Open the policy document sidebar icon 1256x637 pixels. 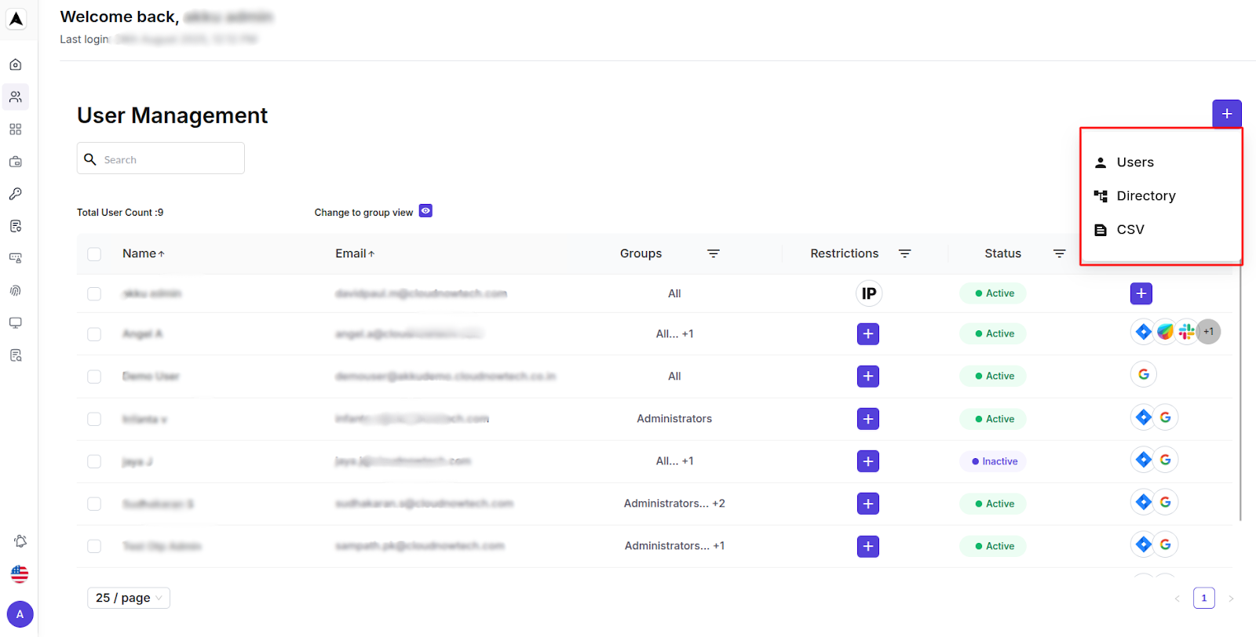[x=16, y=226]
